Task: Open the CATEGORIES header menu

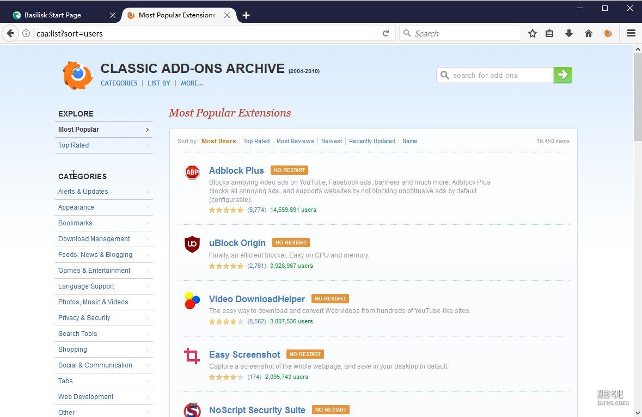Action: tap(119, 83)
